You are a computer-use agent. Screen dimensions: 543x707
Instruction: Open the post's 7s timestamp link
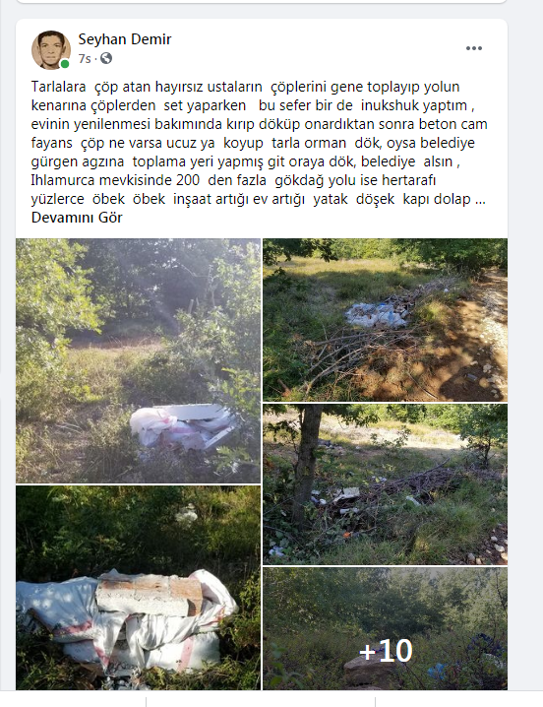(x=85, y=59)
